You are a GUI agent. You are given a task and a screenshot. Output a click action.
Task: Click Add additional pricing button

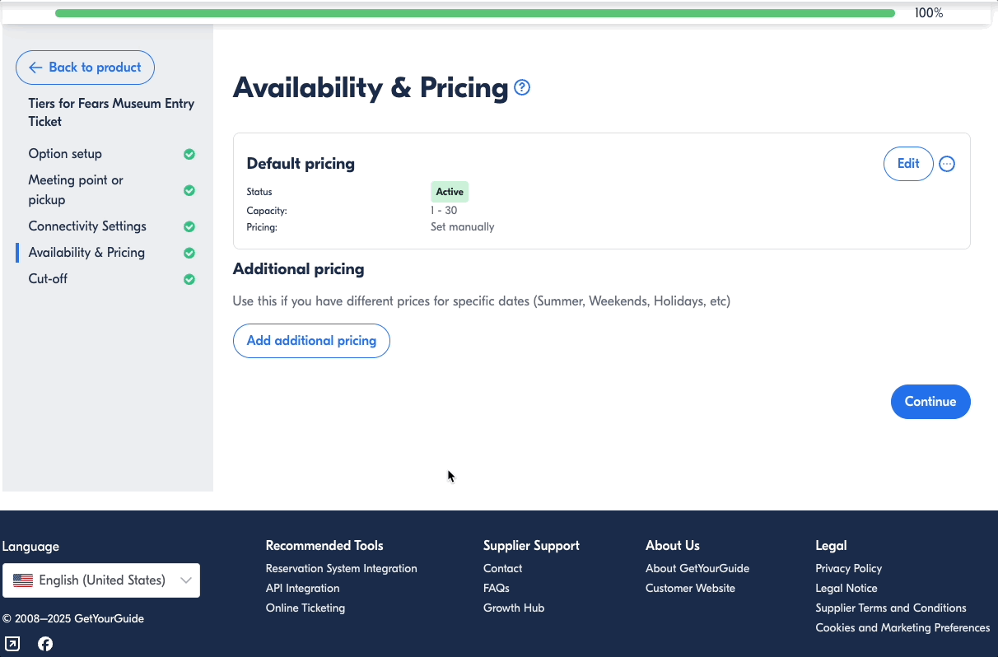pyautogui.click(x=311, y=341)
